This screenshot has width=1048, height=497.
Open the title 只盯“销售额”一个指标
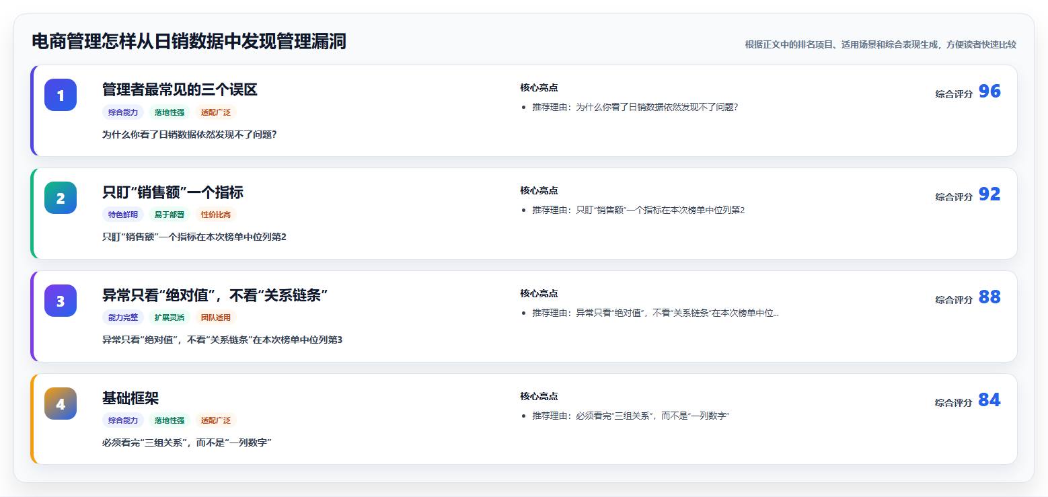pos(173,193)
